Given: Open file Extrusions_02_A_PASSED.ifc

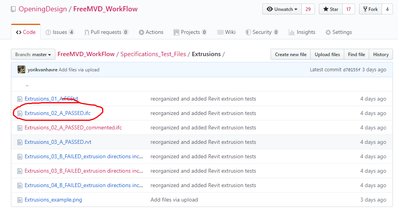Looking at the screenshot, I should click(58, 113).
